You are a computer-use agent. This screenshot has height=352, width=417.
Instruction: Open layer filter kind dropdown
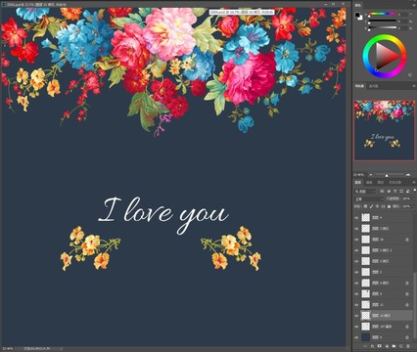click(365, 191)
